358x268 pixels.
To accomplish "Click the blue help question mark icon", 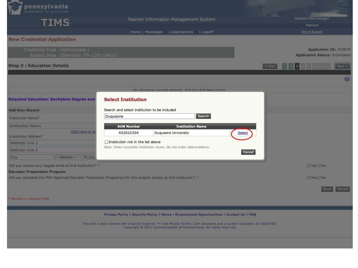I will point(347,79).
